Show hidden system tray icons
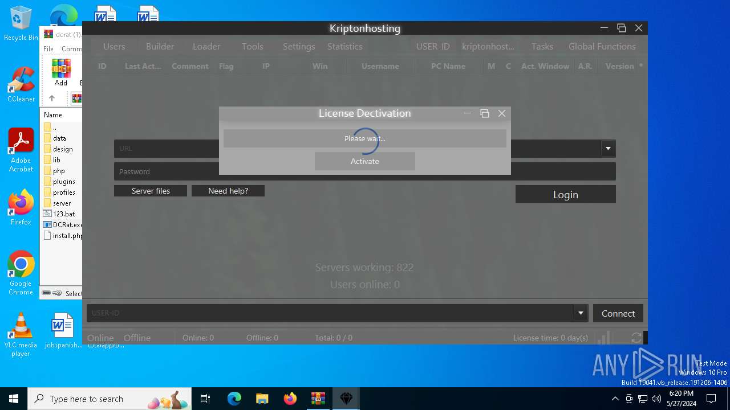The image size is (730, 410). click(615, 399)
